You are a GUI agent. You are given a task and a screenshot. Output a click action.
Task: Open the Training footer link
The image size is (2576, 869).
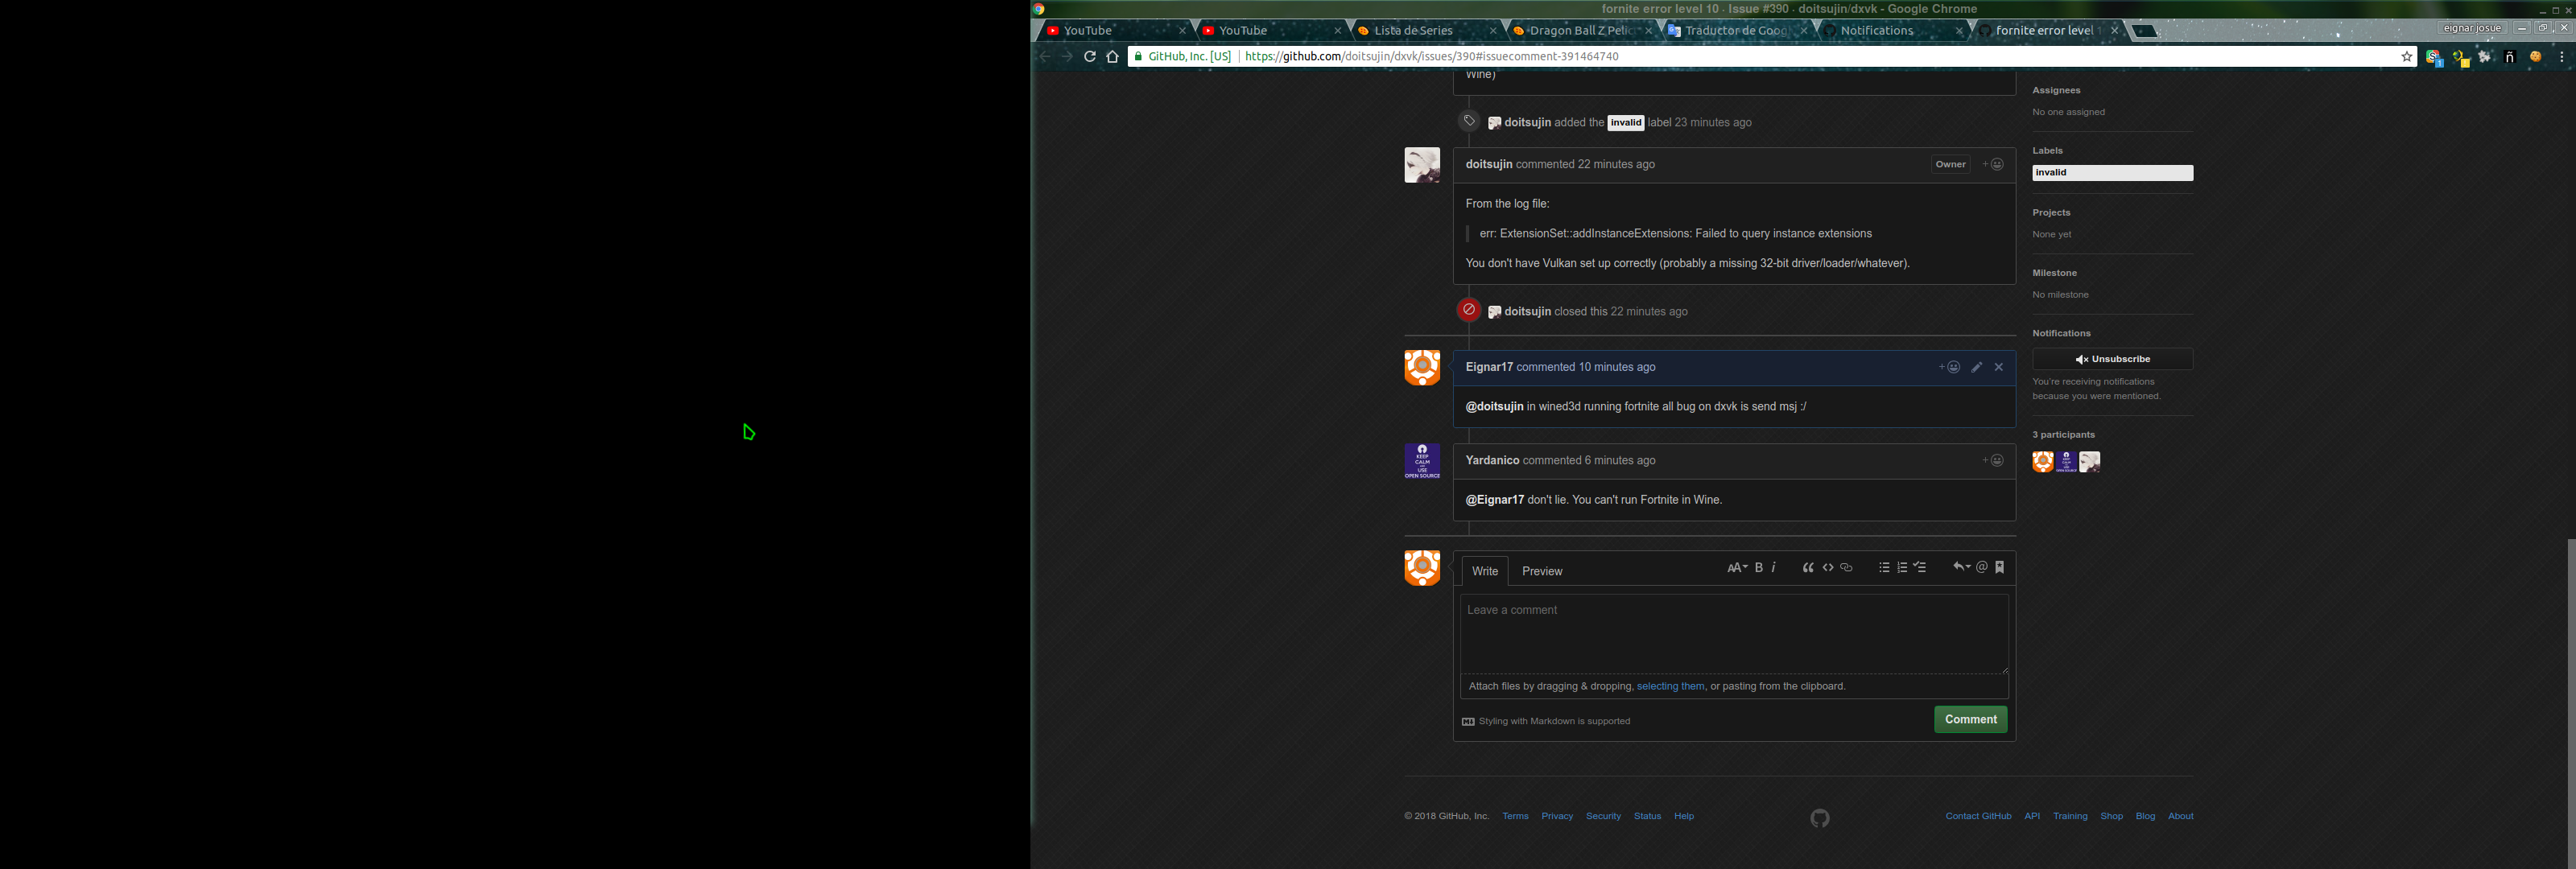point(2070,816)
